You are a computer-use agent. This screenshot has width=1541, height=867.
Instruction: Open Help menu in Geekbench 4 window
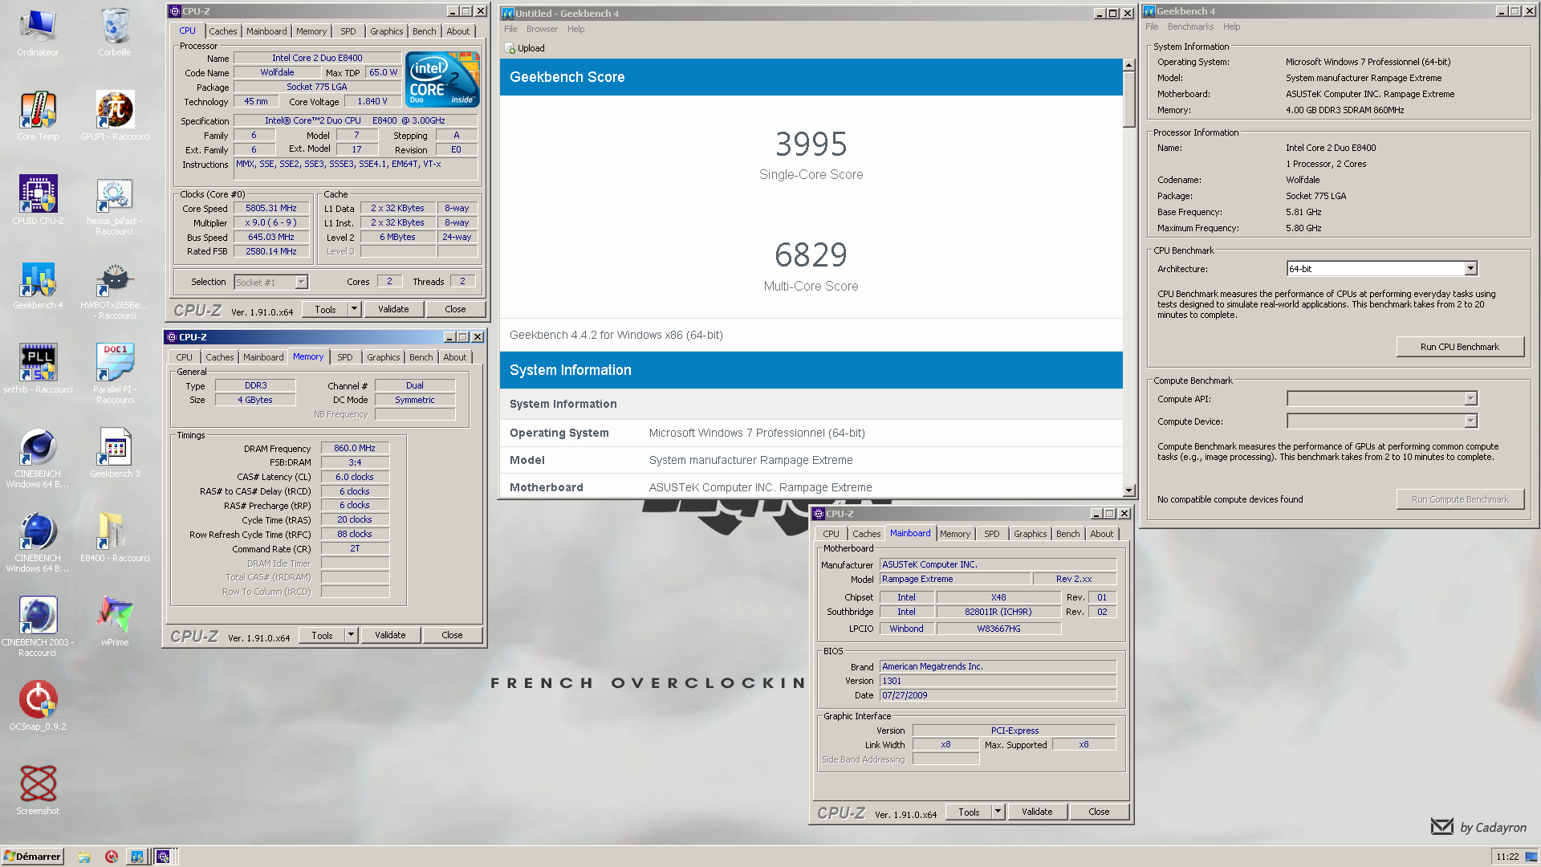(x=1231, y=26)
